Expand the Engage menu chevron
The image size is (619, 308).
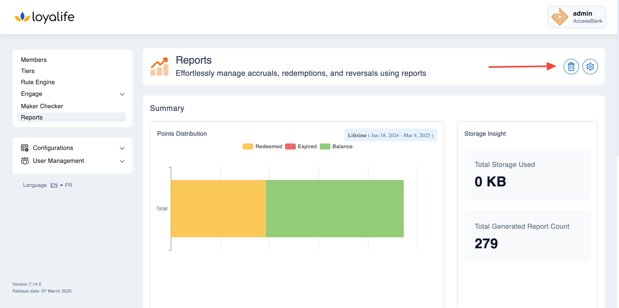tap(122, 94)
